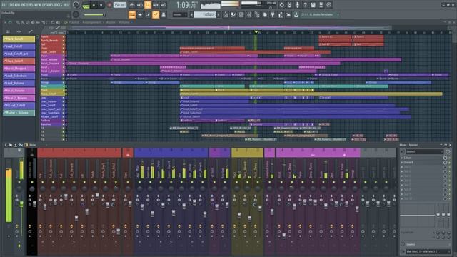Click the stop button in transport
457x257 pixels.
coord(101,5)
